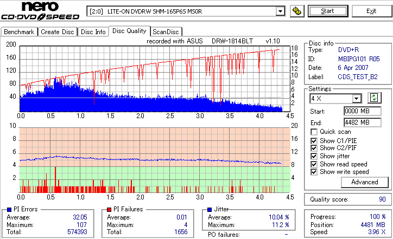Viewport: 393px width, 239px height.
Task: Select the Disc Quality tab
Action: click(129, 31)
